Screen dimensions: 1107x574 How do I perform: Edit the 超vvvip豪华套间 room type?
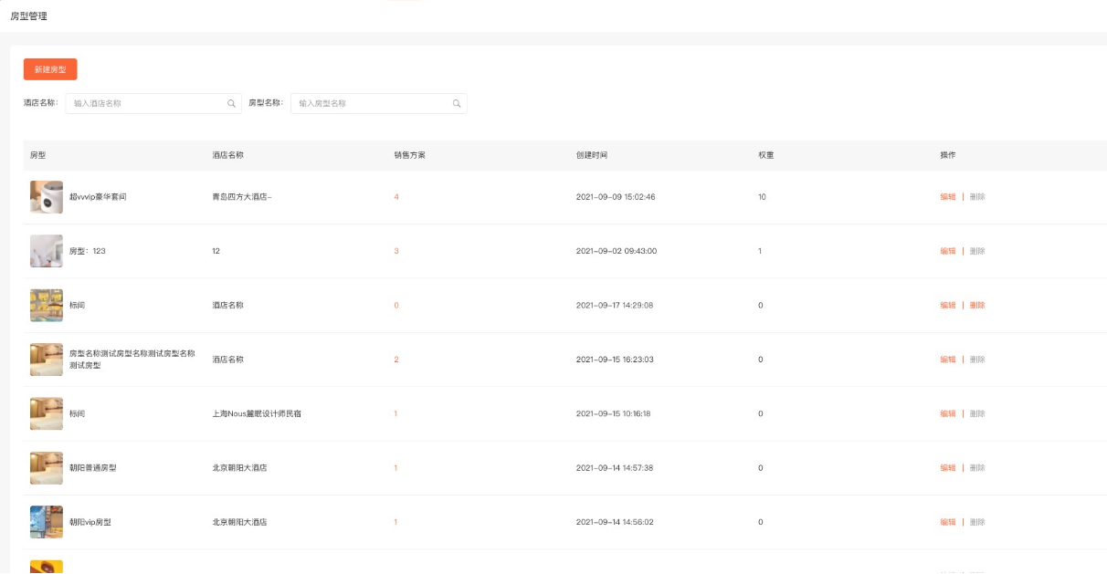pyautogui.click(x=948, y=197)
